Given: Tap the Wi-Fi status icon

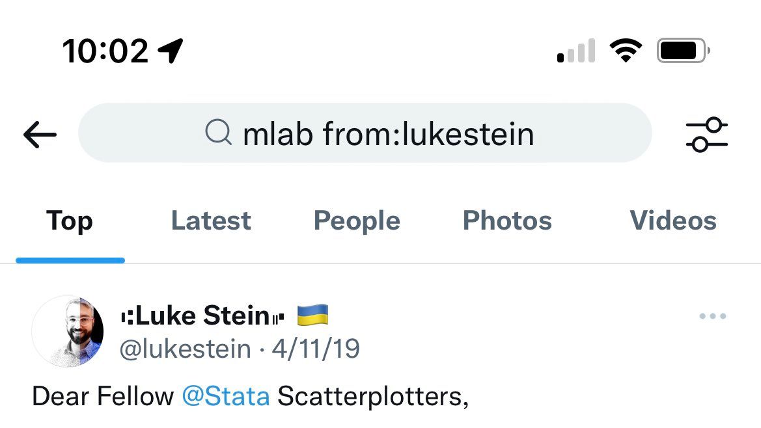Looking at the screenshot, I should [x=626, y=50].
